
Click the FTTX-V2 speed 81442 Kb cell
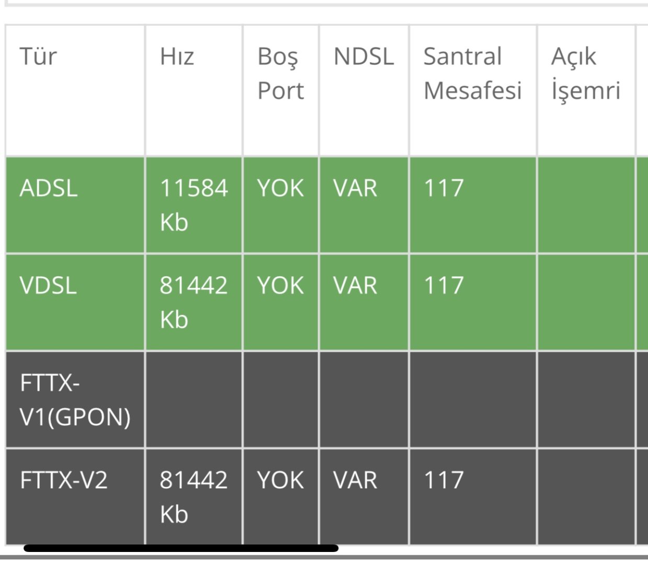(194, 497)
